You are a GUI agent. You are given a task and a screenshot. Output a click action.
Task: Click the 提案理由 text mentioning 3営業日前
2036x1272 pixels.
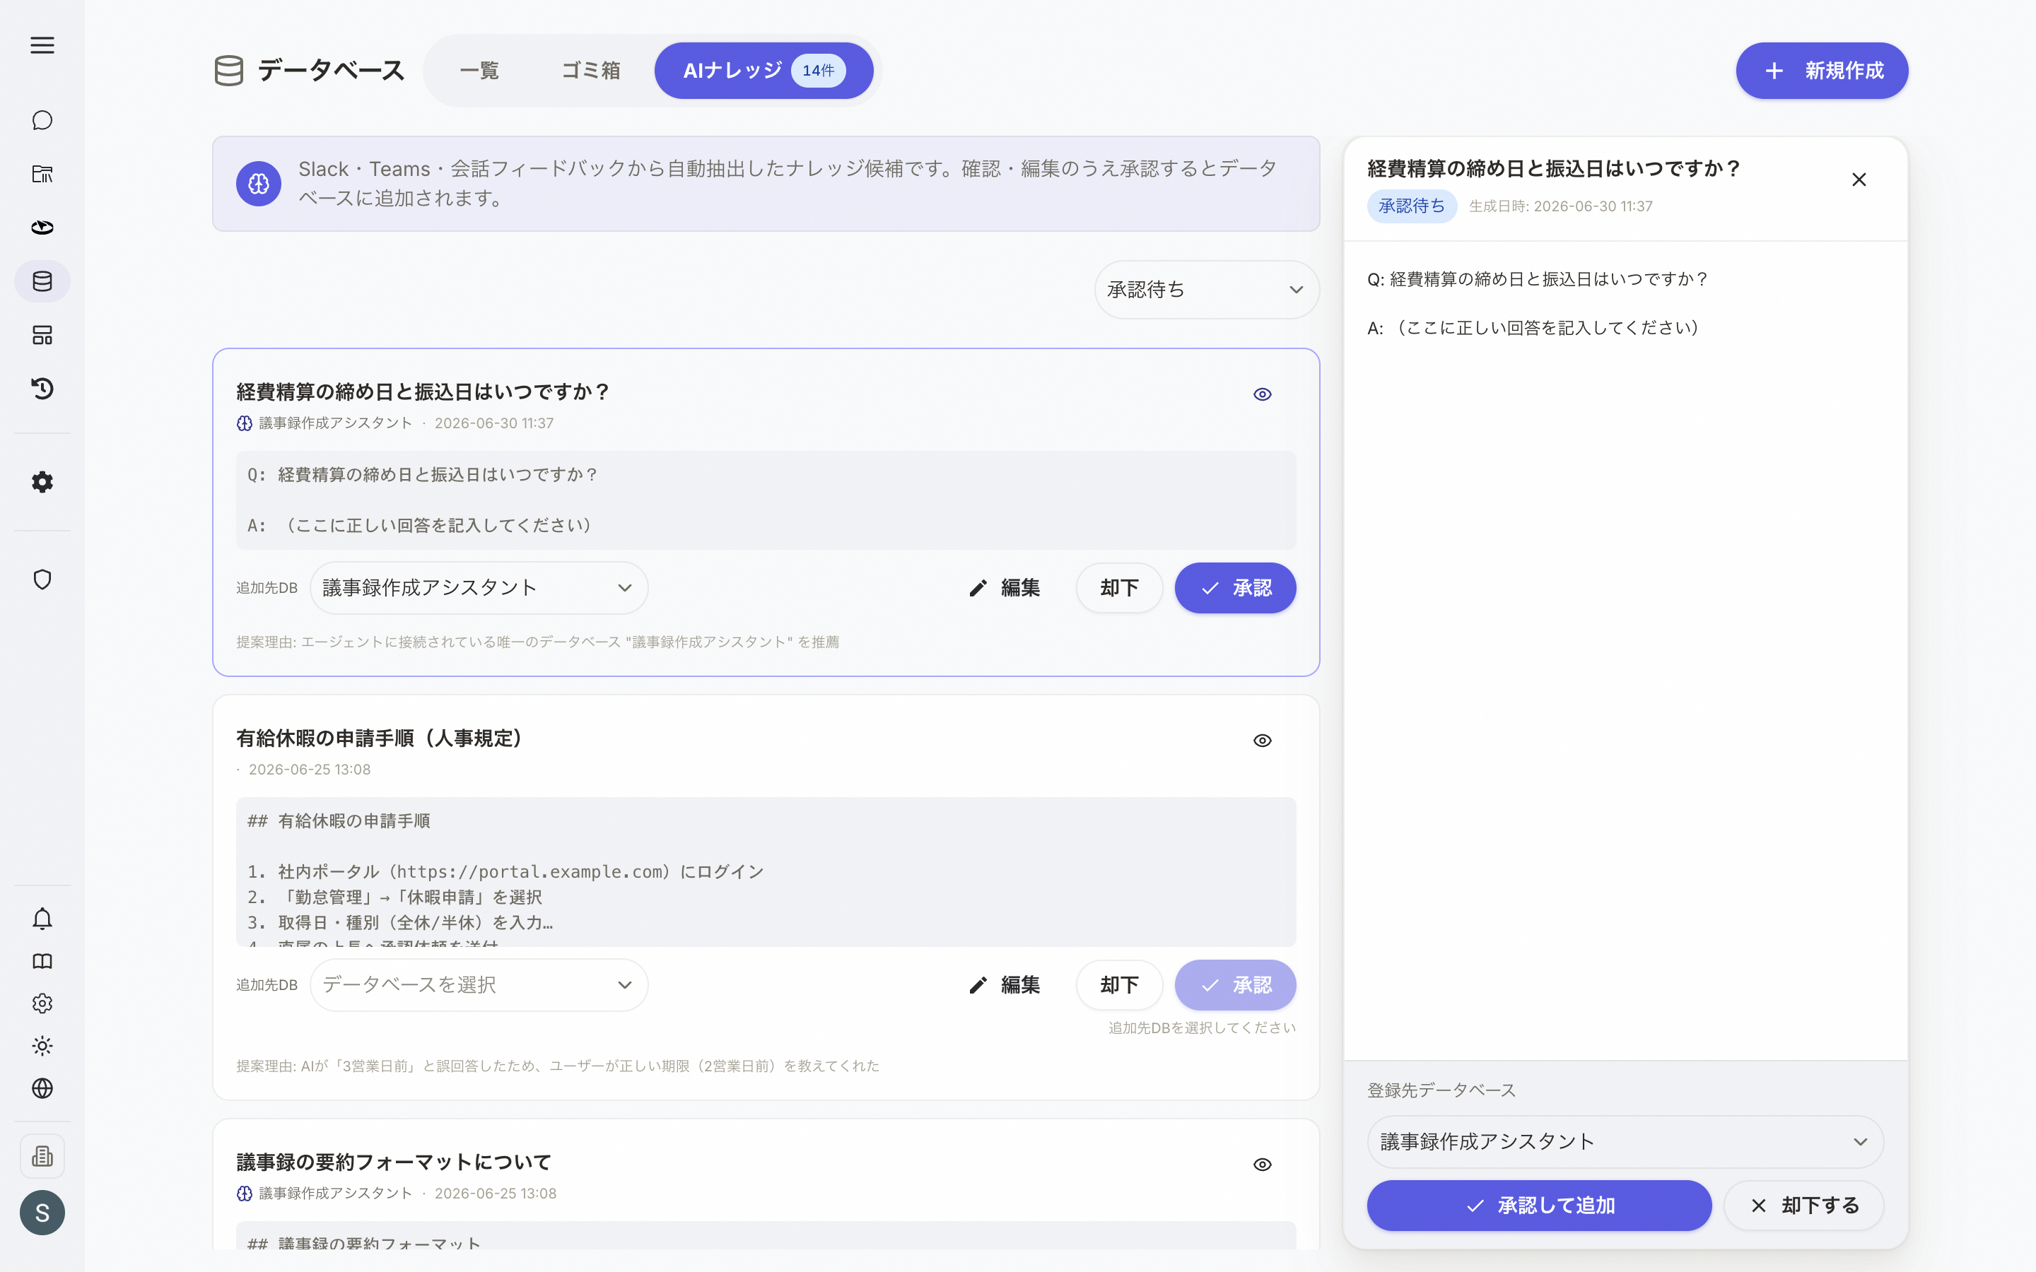tap(558, 1066)
